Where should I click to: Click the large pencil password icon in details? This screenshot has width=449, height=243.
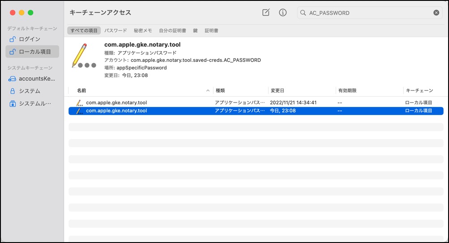click(84, 56)
